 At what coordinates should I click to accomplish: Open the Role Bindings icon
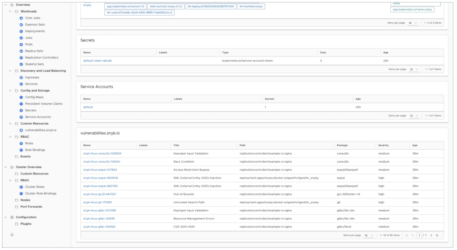tap(21, 150)
